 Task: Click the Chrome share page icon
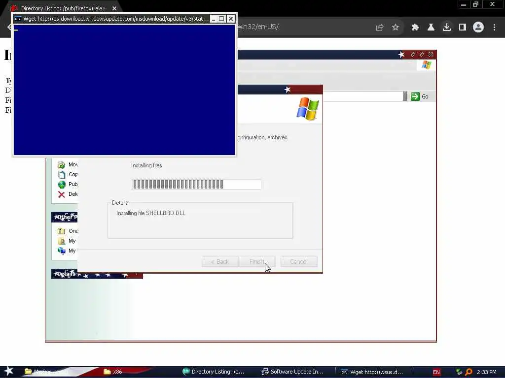point(380,28)
